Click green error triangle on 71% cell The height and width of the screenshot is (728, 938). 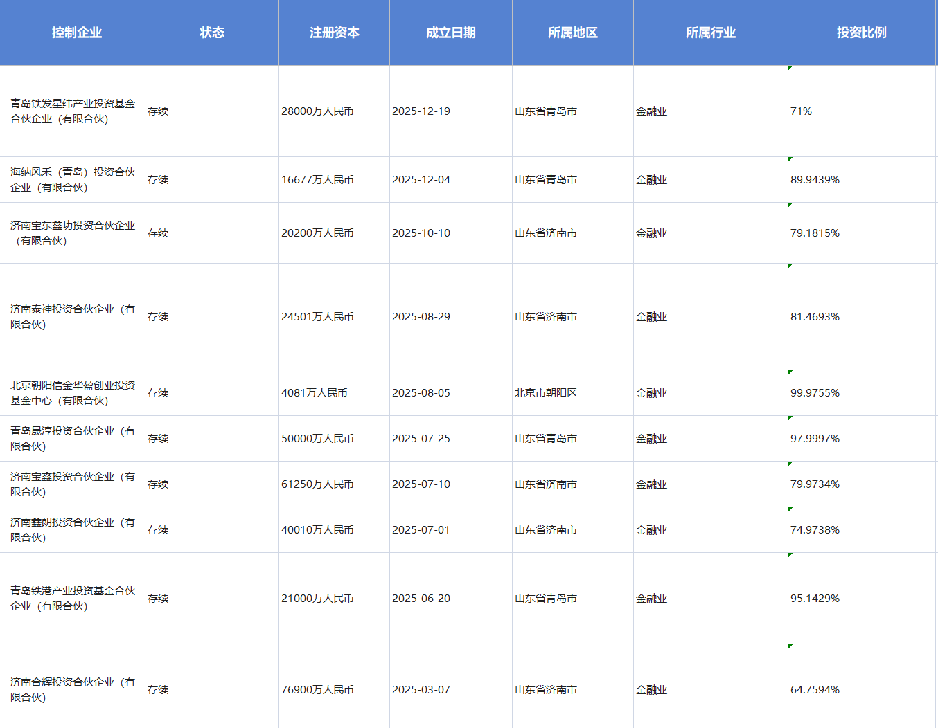coord(790,68)
